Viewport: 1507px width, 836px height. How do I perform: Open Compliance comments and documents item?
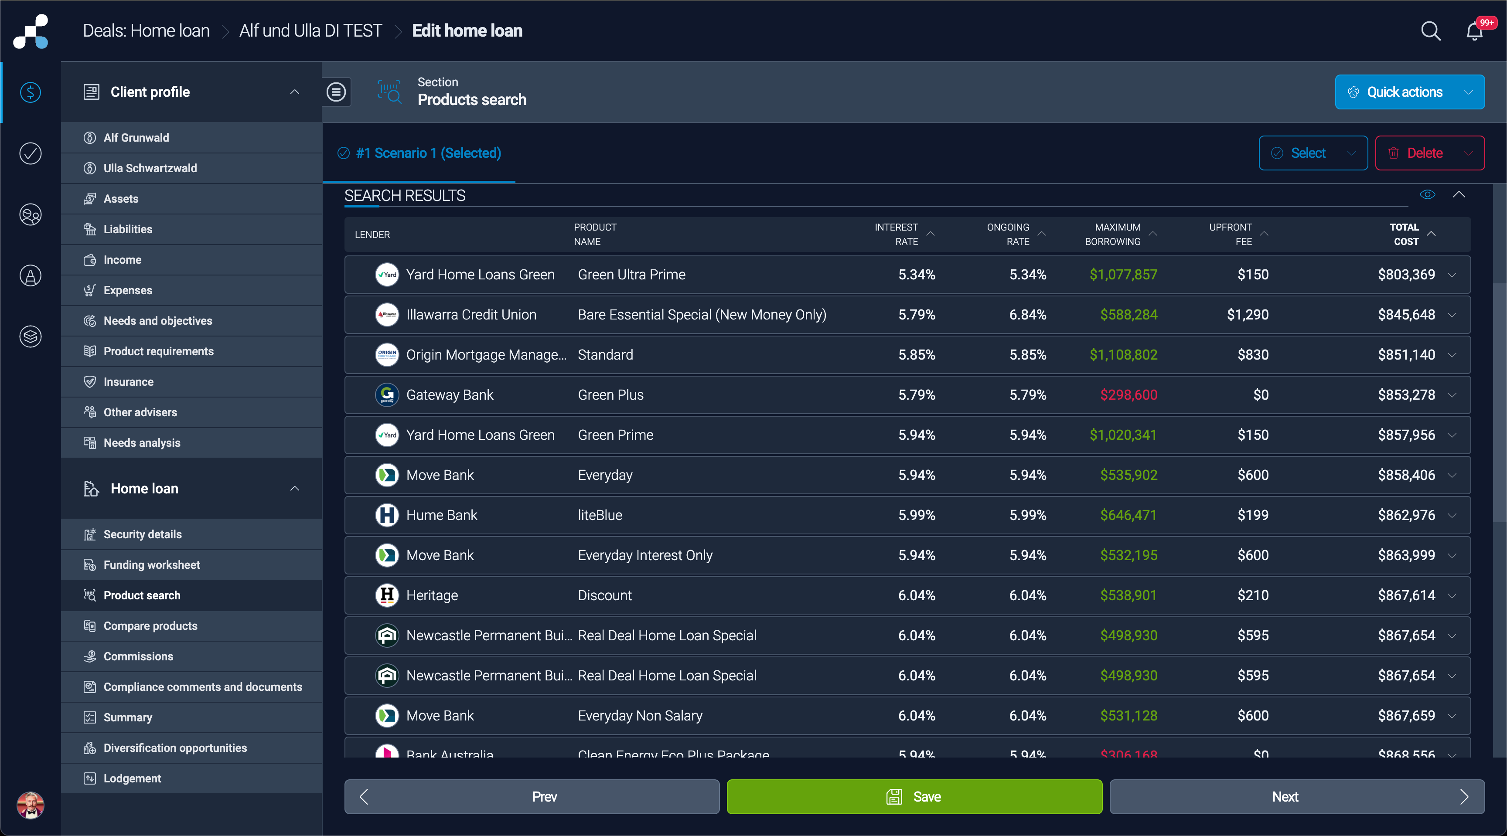[191, 687]
